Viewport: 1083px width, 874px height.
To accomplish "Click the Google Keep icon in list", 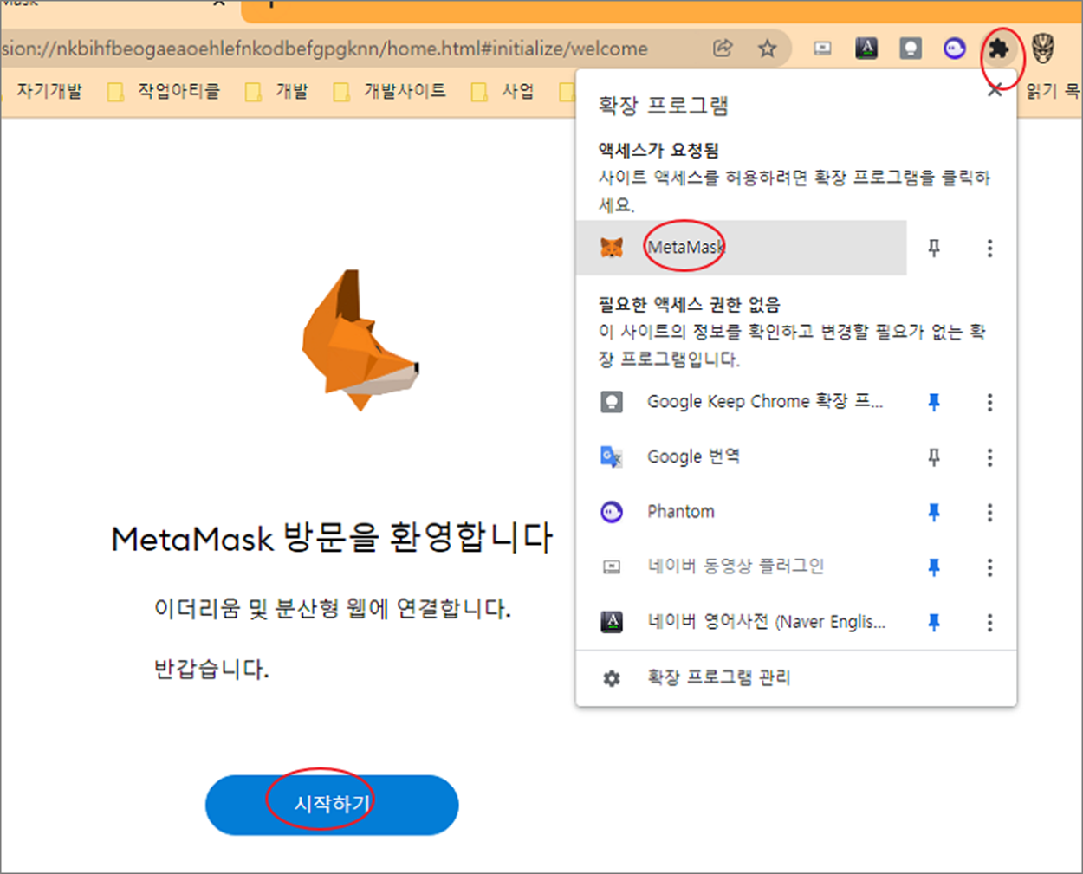I will point(612,402).
